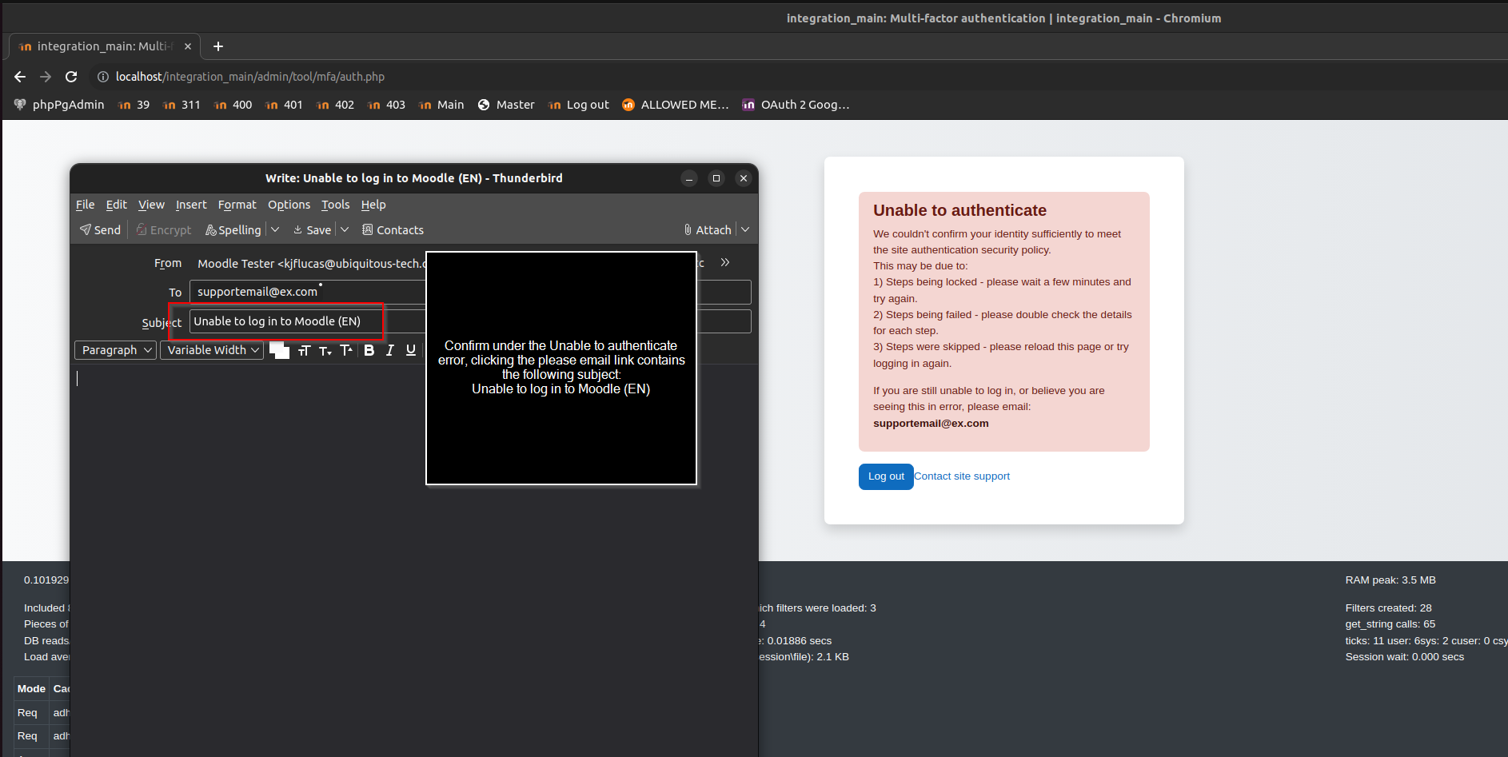1508x757 pixels.
Task: Pick the text color swatch
Action: [279, 350]
